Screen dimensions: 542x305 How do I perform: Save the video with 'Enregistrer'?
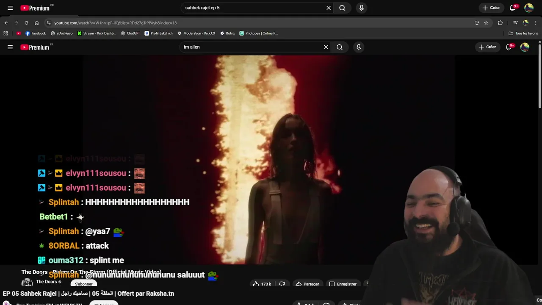click(343, 284)
